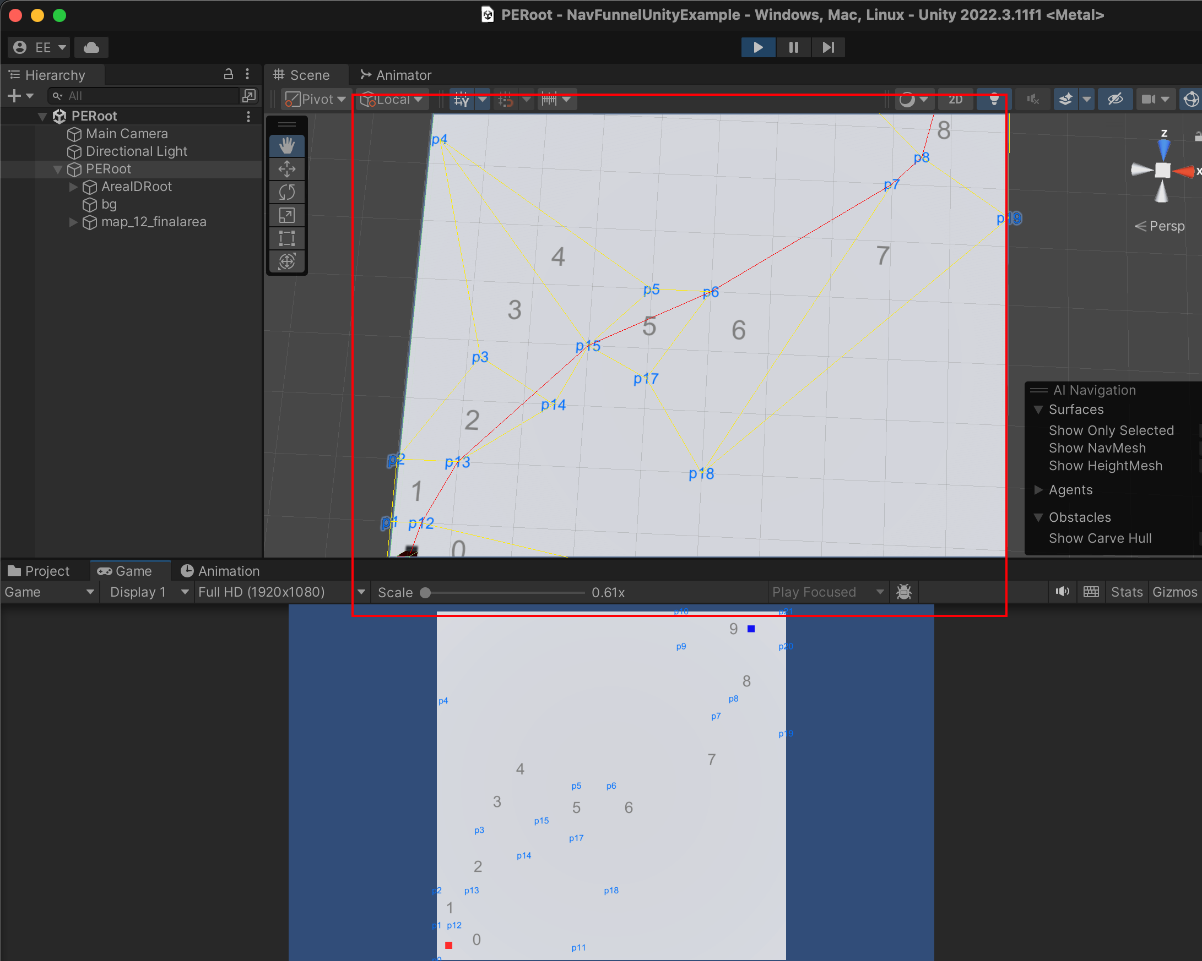Open search window icon in Hierarchy
The image size is (1202, 961).
click(x=249, y=96)
